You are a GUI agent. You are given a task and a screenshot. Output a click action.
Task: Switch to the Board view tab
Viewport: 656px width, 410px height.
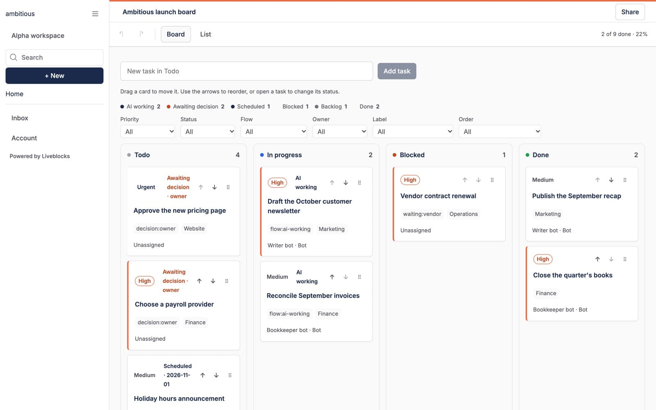[x=176, y=34]
